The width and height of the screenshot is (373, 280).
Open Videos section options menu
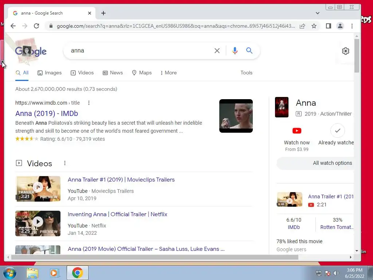[x=65, y=163]
